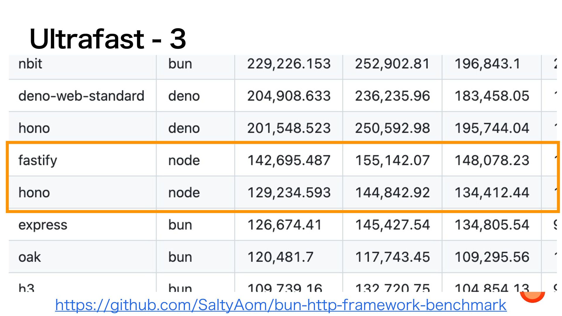Image resolution: width=562 pixels, height=316 pixels.
Task: Click the value 134,412.44 in the hono node row
Action: click(492, 193)
